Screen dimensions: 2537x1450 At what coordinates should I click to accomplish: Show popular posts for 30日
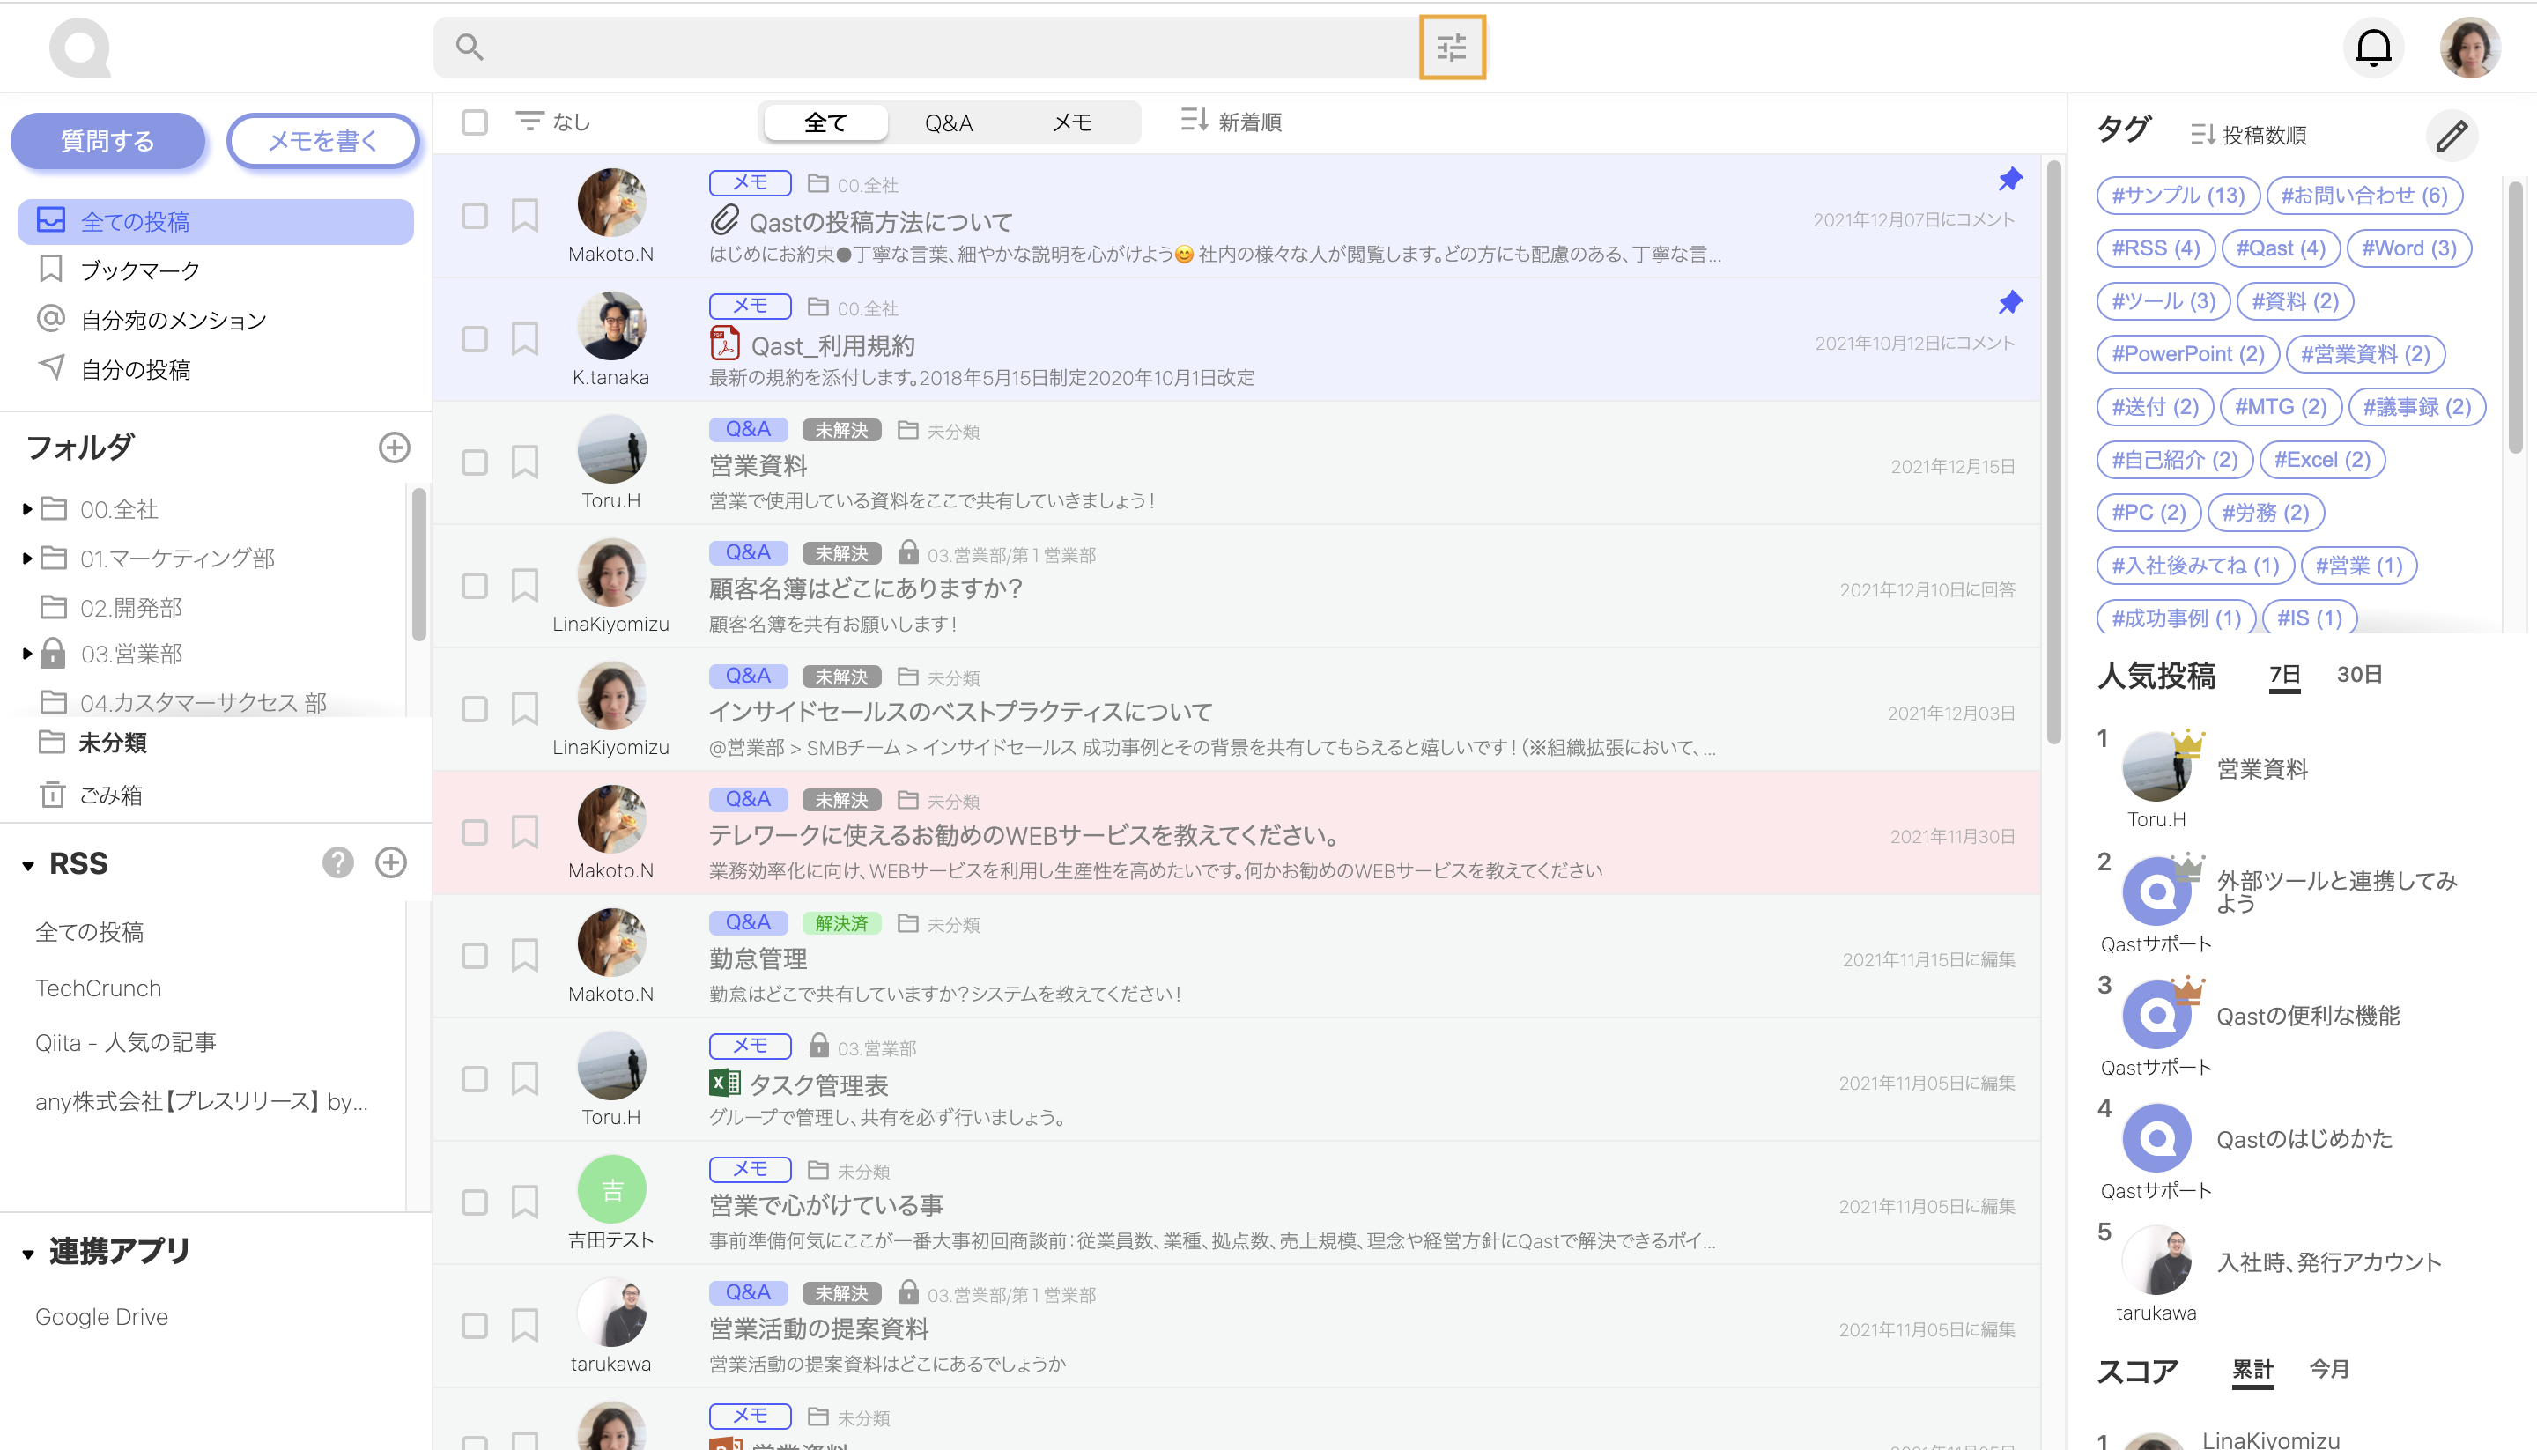point(2359,674)
